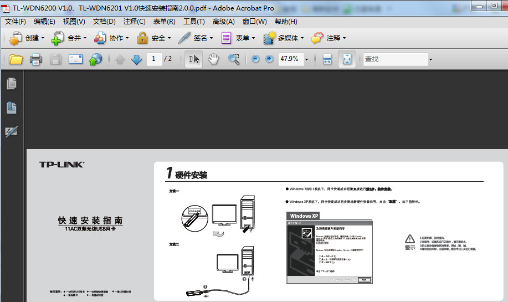Image resolution: width=508 pixels, height=302 pixels.
Task: Expand the Create dropdown arrow
Action: pos(43,38)
